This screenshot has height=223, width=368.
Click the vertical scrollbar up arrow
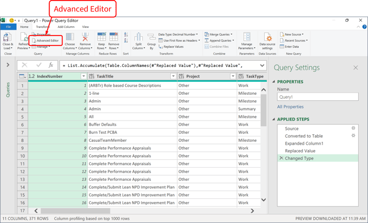[264, 90]
